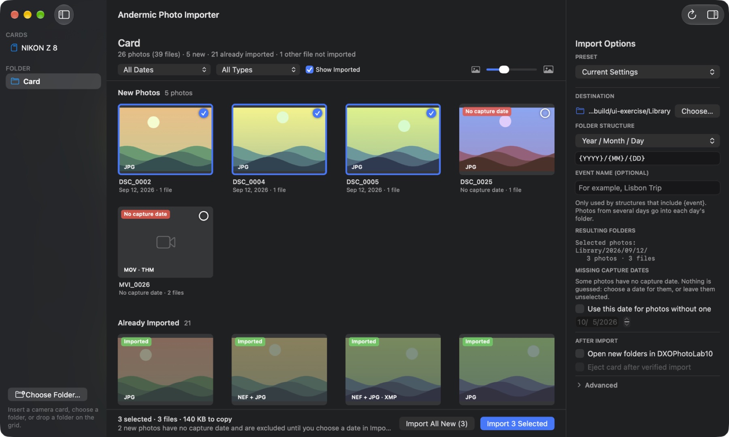Click the imported NEF + JPG thumbnail
Image resolution: width=729 pixels, height=437 pixels.
click(x=279, y=369)
